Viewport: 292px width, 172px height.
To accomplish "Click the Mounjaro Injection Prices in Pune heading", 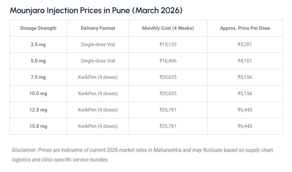I will pyautogui.click(x=96, y=11).
